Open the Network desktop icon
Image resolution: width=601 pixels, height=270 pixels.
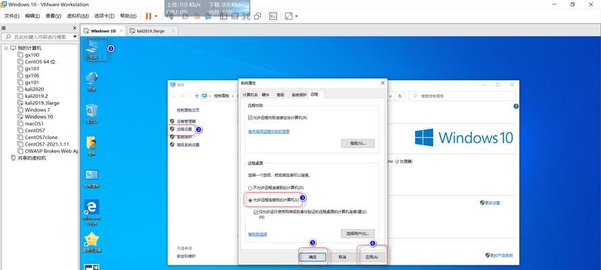(x=92, y=82)
